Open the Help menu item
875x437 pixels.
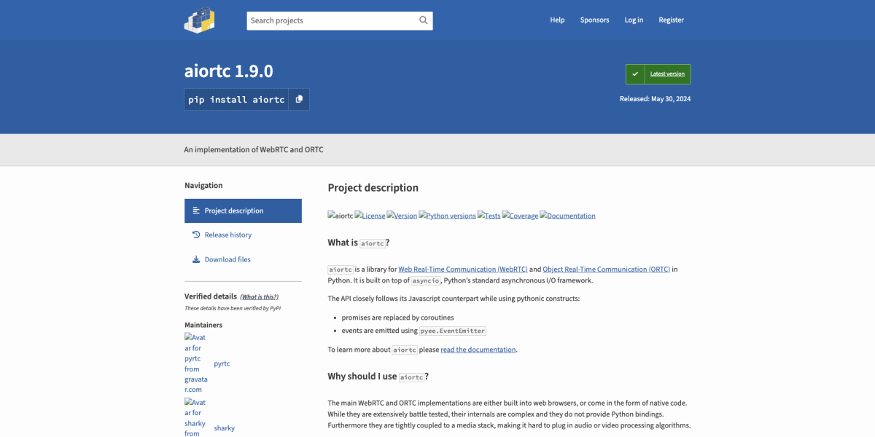coord(557,20)
